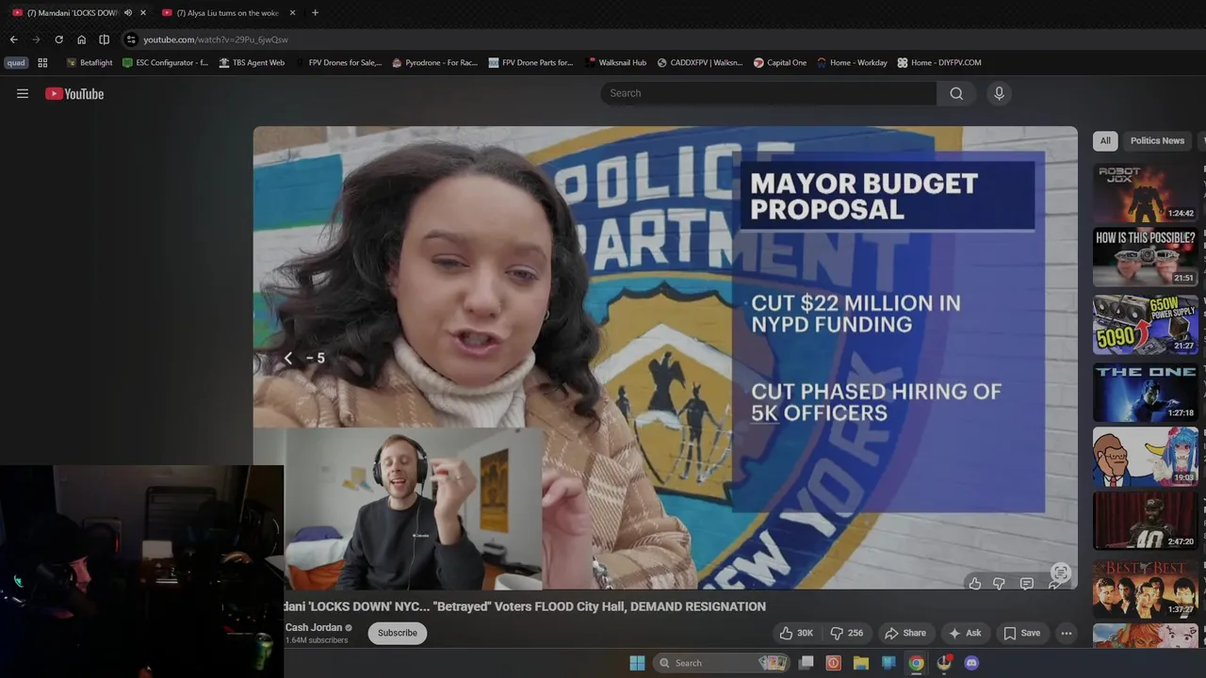Open FPV Drones for Sale bookmark

tap(338, 63)
